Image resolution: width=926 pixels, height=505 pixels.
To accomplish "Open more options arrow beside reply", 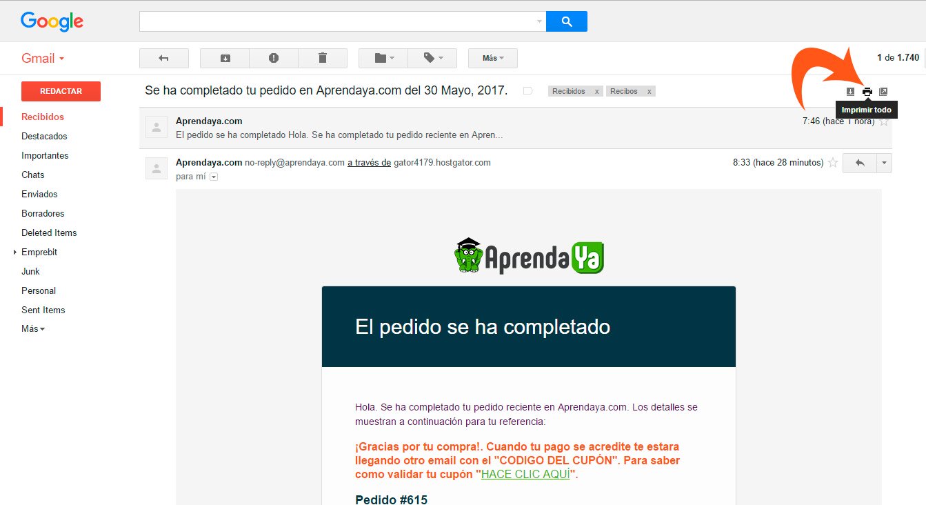I will click(x=884, y=163).
